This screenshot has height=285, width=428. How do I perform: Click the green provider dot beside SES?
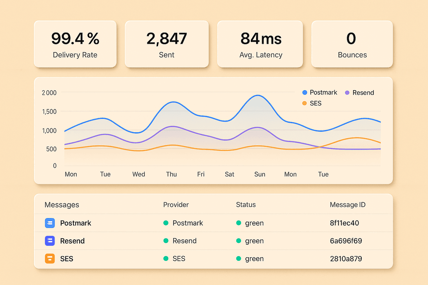click(165, 259)
